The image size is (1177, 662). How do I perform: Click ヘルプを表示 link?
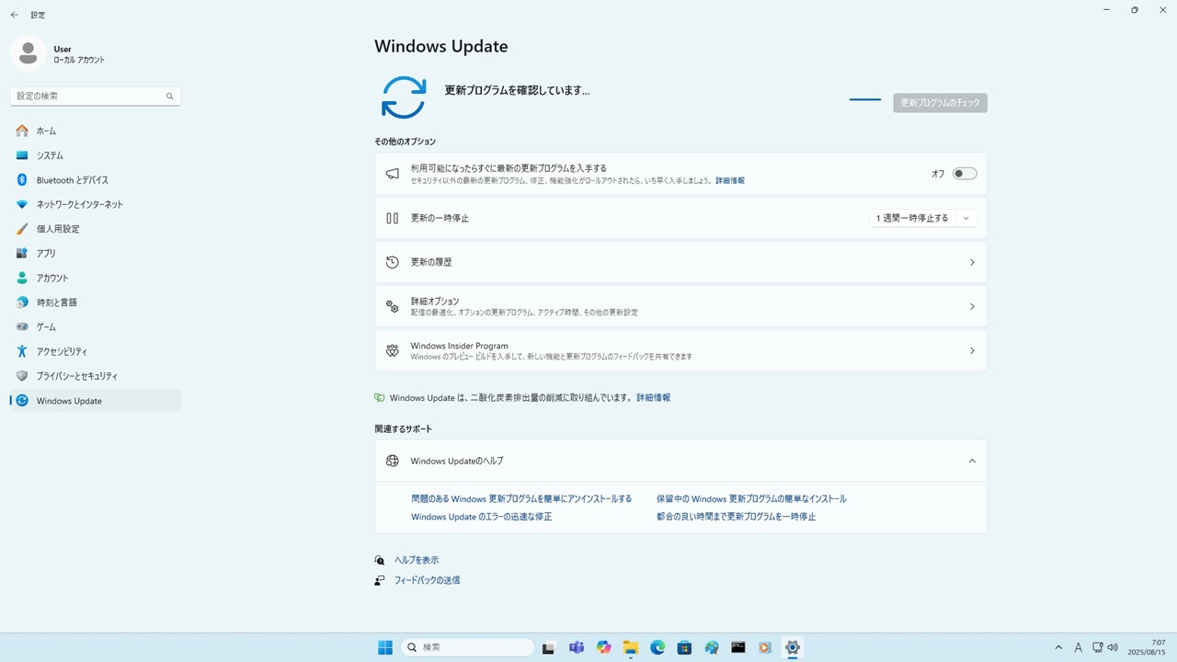click(x=417, y=560)
